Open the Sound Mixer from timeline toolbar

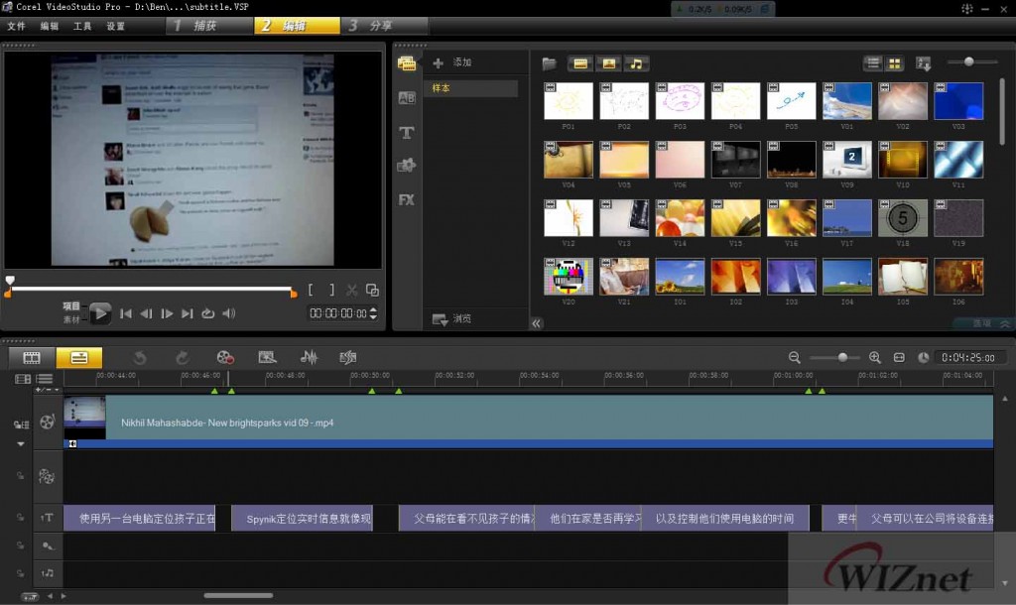click(309, 357)
